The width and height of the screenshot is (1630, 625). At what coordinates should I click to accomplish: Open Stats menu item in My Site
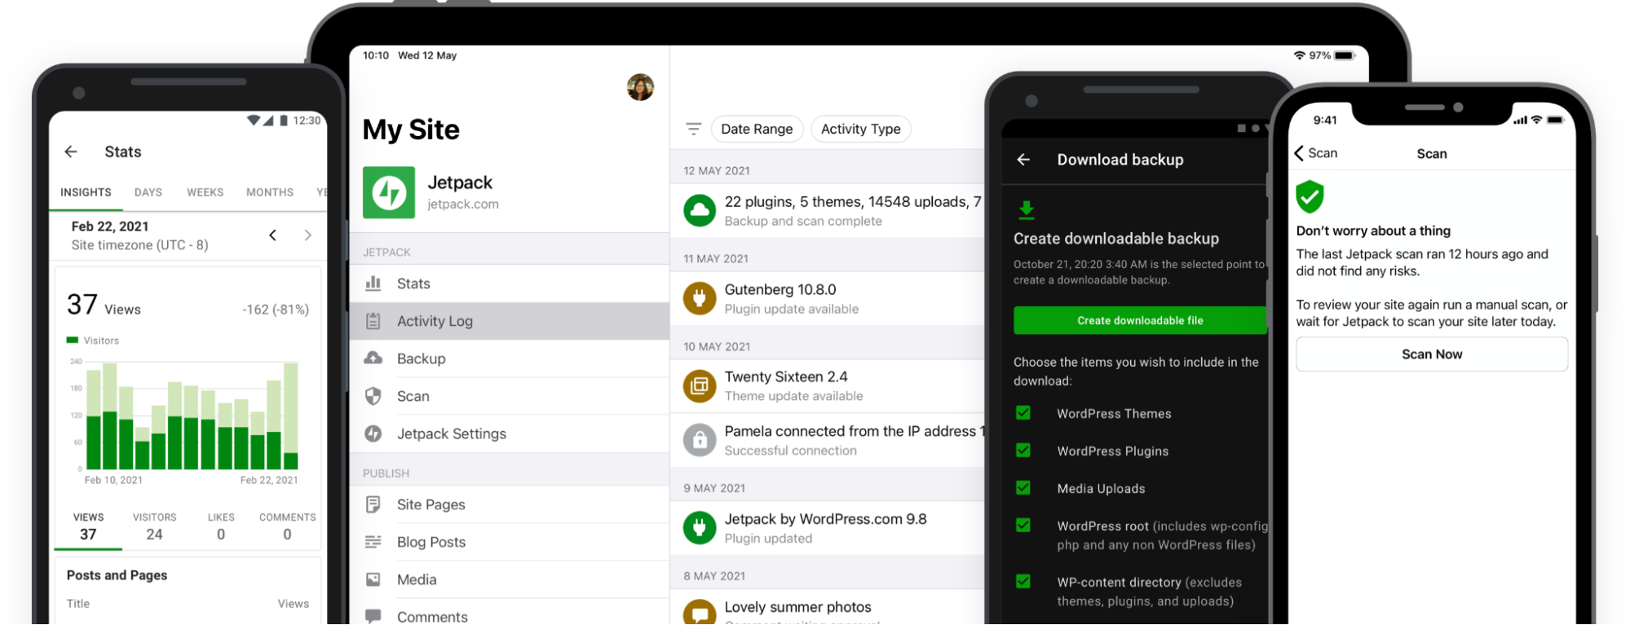510,284
